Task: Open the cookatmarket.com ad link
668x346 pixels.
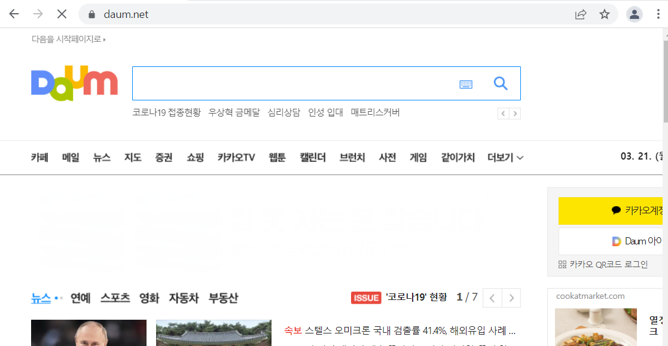Action: (590, 296)
